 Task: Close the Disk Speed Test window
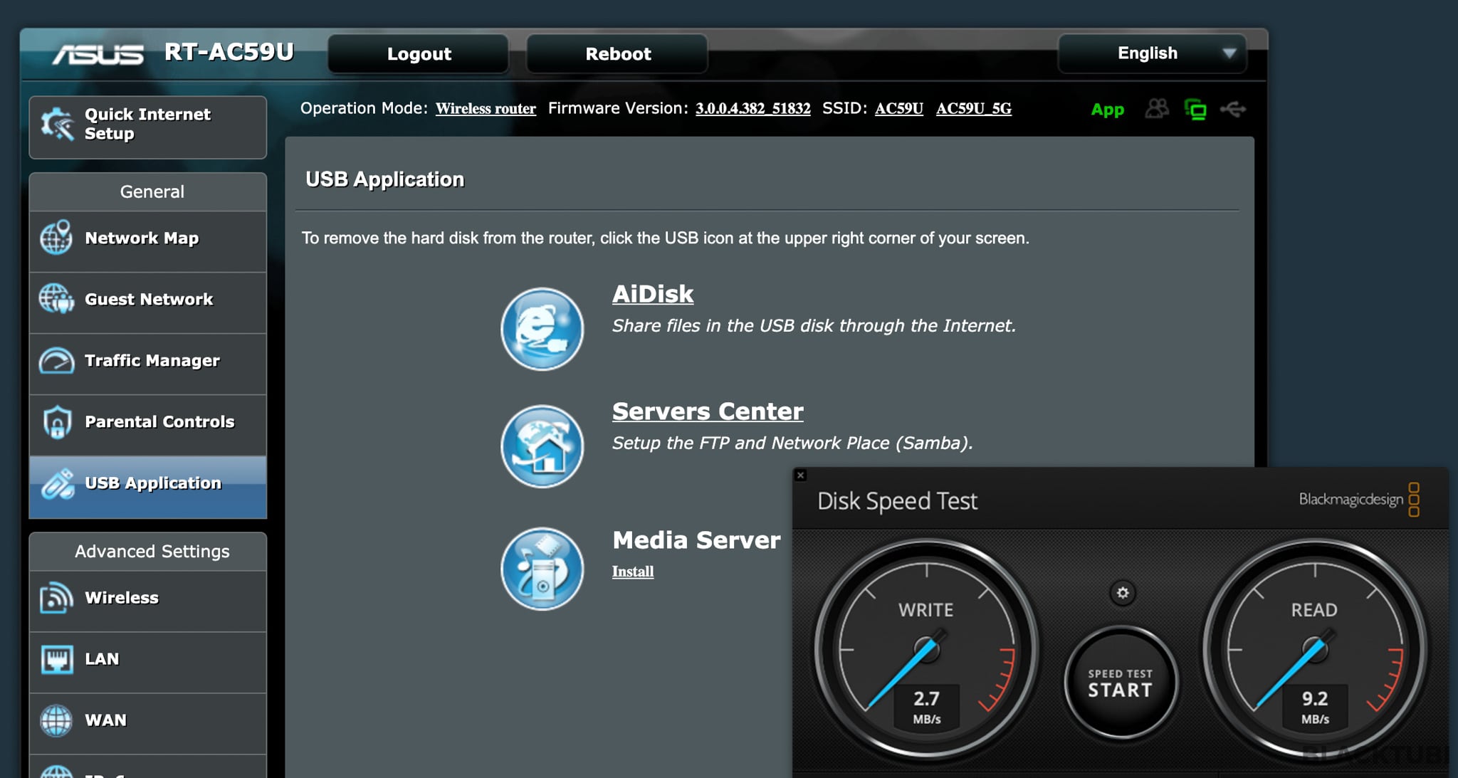click(800, 475)
